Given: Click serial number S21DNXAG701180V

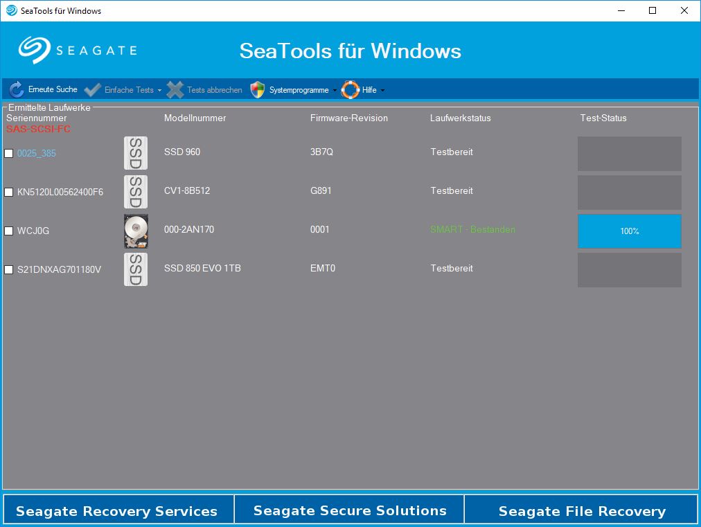Looking at the screenshot, I should point(59,269).
